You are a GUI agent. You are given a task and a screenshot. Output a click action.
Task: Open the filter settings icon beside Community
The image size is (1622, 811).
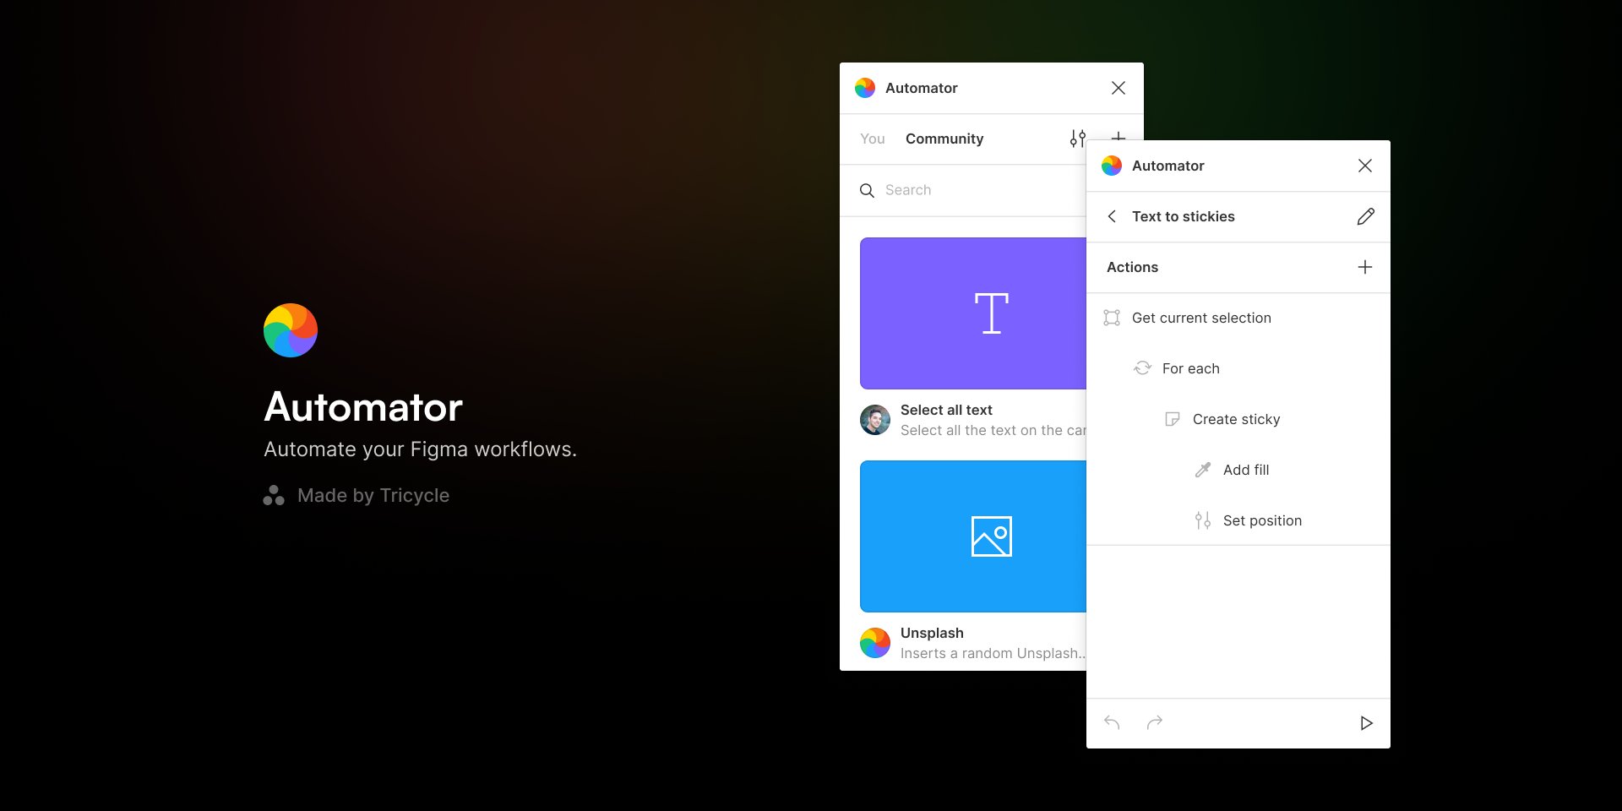tap(1078, 139)
